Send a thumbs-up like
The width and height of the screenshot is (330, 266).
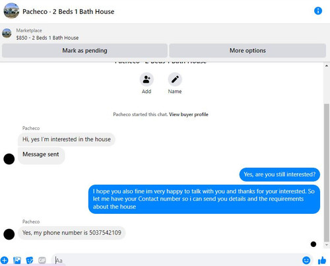click(x=322, y=260)
